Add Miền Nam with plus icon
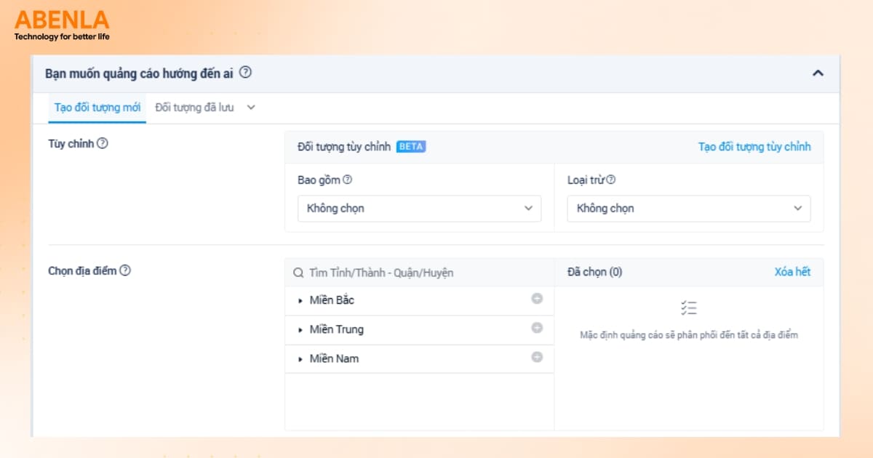The image size is (873, 458). (x=537, y=357)
